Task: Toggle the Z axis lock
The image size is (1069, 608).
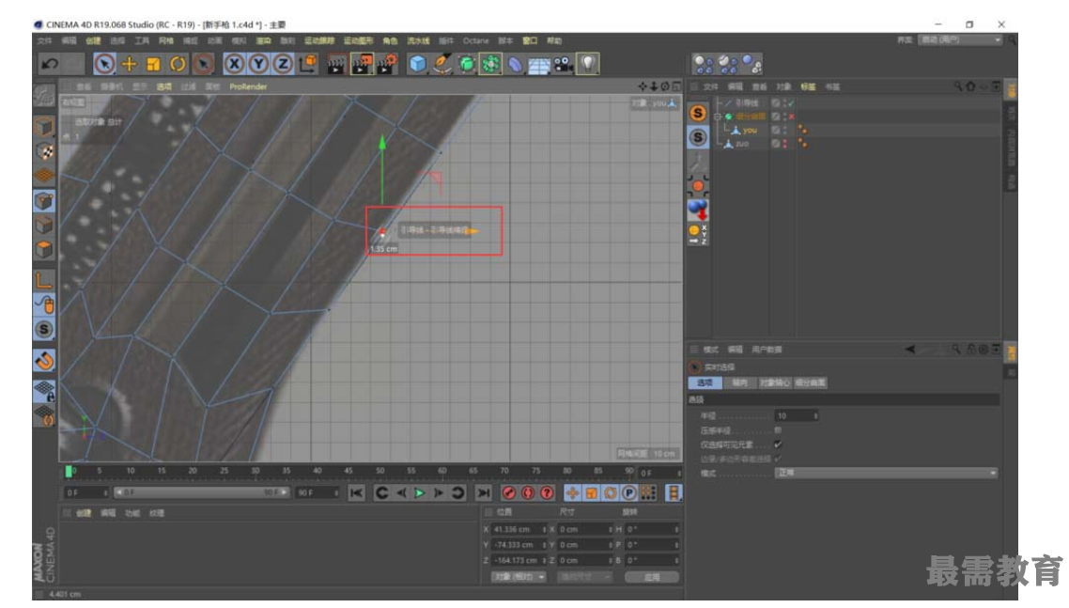Action: pos(283,64)
